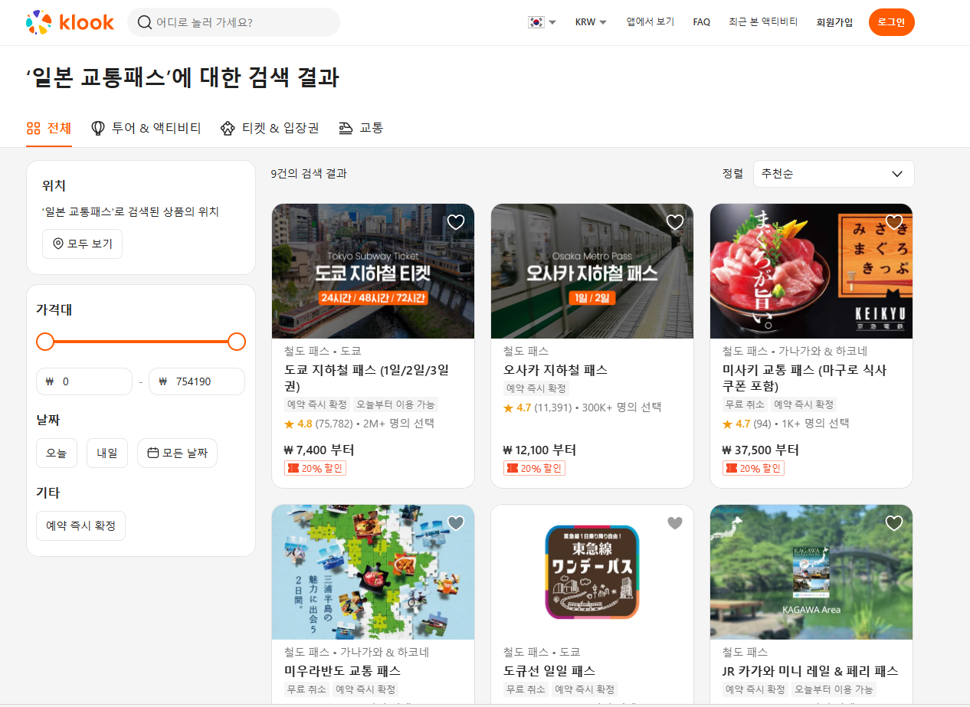Open the '미우라반도 교통 패스' title

tap(342, 671)
